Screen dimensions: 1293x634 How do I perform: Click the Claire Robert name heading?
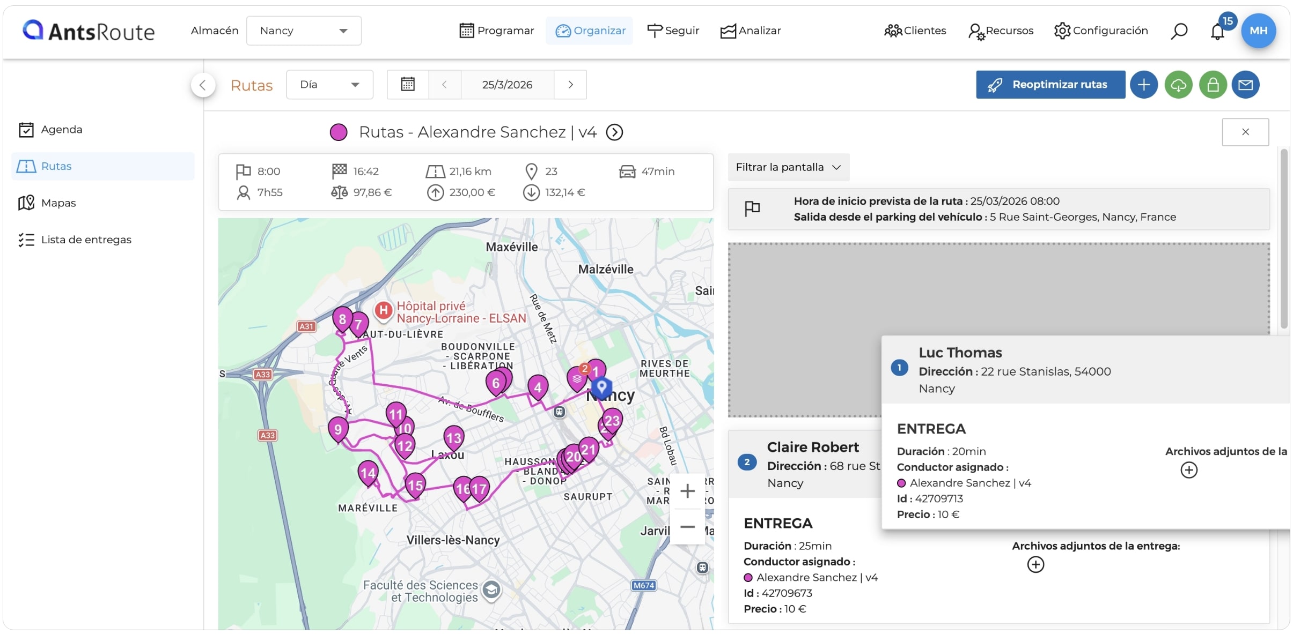point(813,447)
